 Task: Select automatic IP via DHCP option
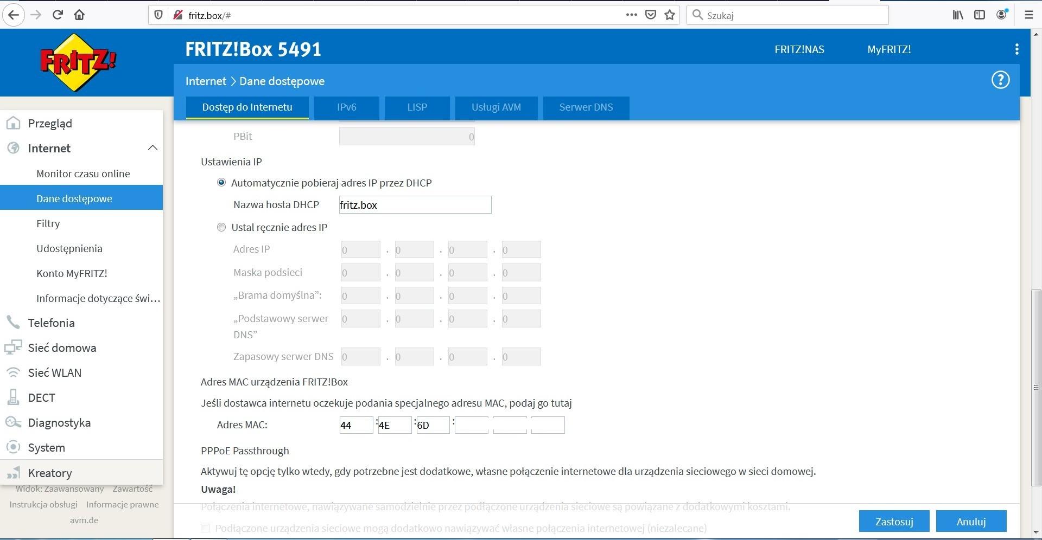click(x=221, y=183)
